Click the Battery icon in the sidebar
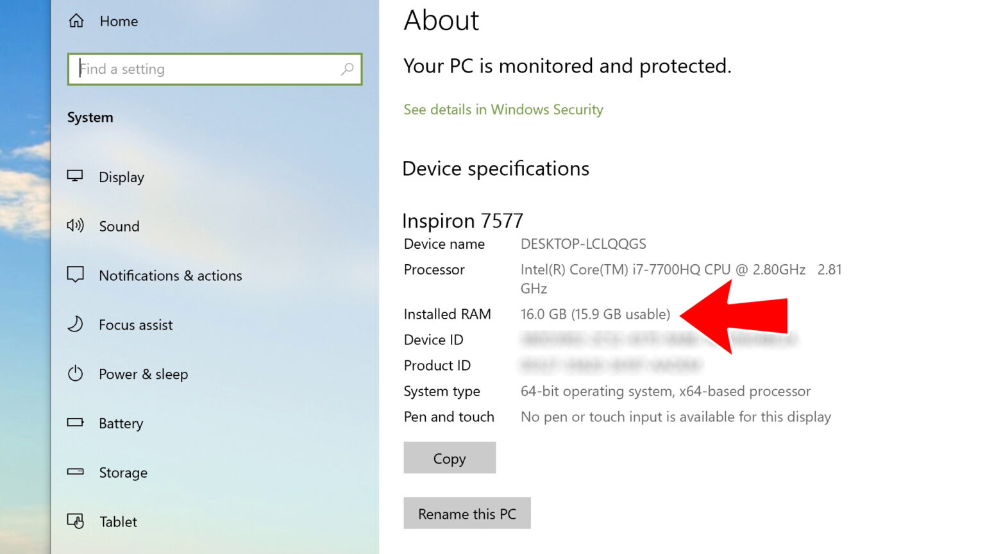Screen dimensions: 985x554 tap(76, 423)
